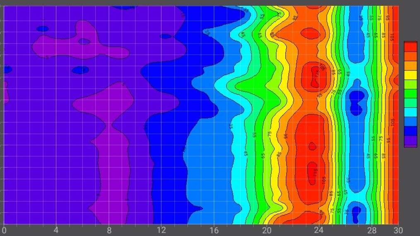Click the red swatch in the color legend
This screenshot has width=420, height=236.
click(x=410, y=47)
